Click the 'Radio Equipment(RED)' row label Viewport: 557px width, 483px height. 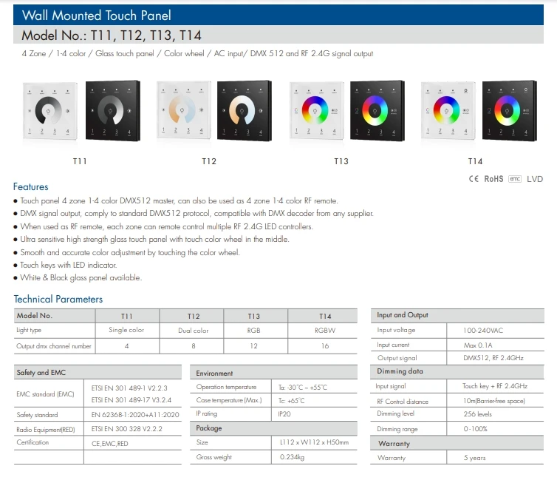pos(46,430)
